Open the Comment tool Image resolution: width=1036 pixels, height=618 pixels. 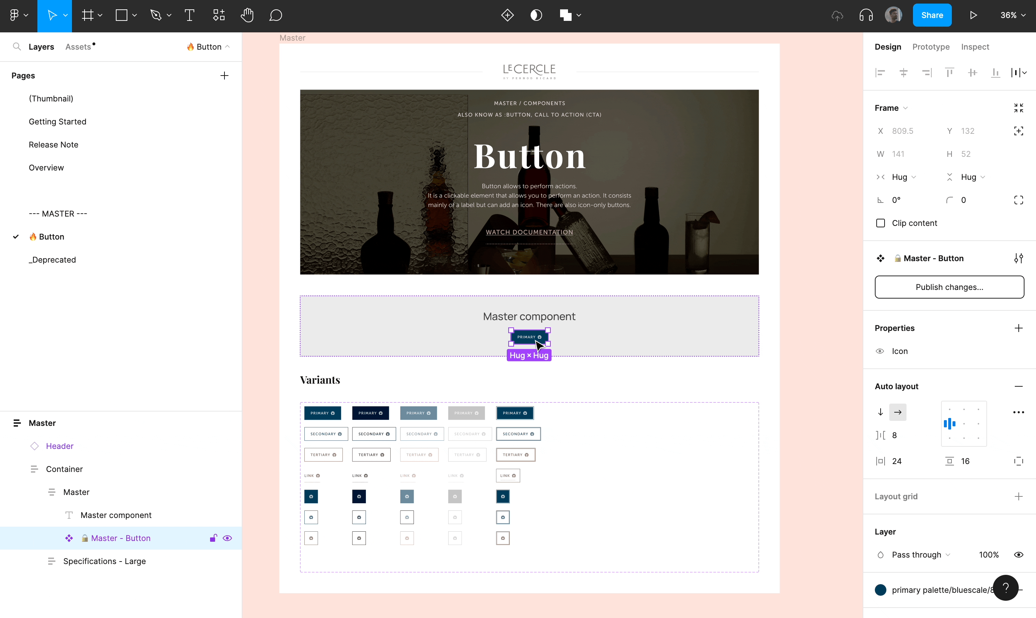pyautogui.click(x=276, y=15)
